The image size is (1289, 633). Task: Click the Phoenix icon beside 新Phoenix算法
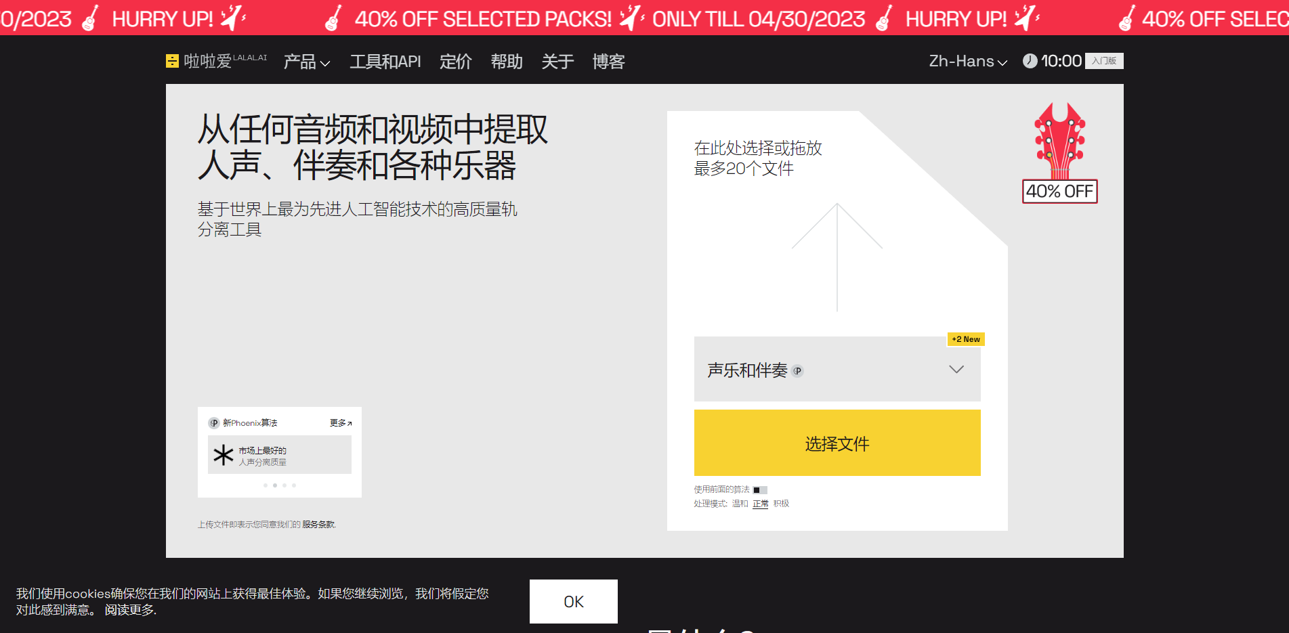[x=214, y=423]
